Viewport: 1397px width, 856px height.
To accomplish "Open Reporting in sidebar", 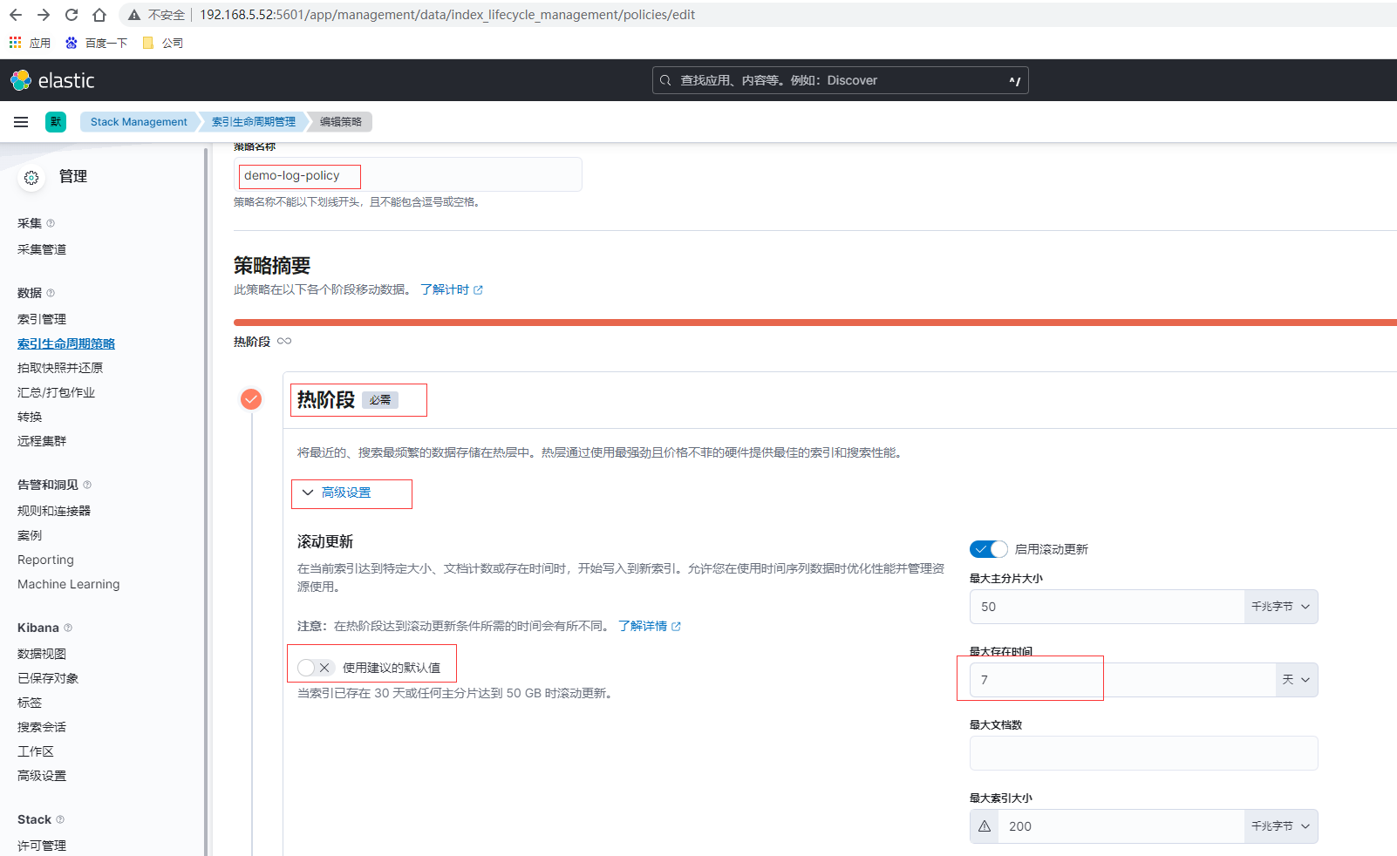I will (x=45, y=560).
